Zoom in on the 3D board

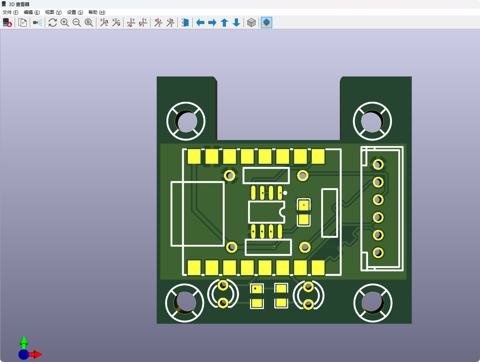65,23
